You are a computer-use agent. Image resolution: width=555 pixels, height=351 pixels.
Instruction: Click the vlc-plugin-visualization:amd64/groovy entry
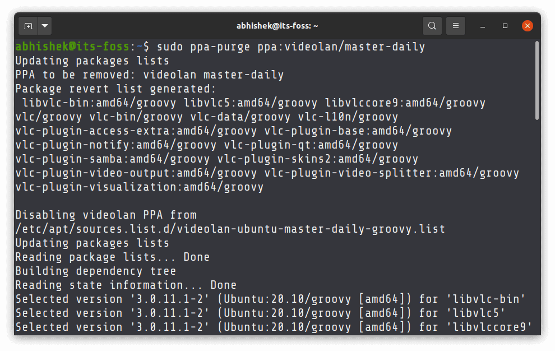pyautogui.click(x=140, y=187)
